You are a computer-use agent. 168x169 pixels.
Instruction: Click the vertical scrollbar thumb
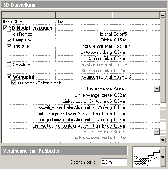tap(163, 60)
